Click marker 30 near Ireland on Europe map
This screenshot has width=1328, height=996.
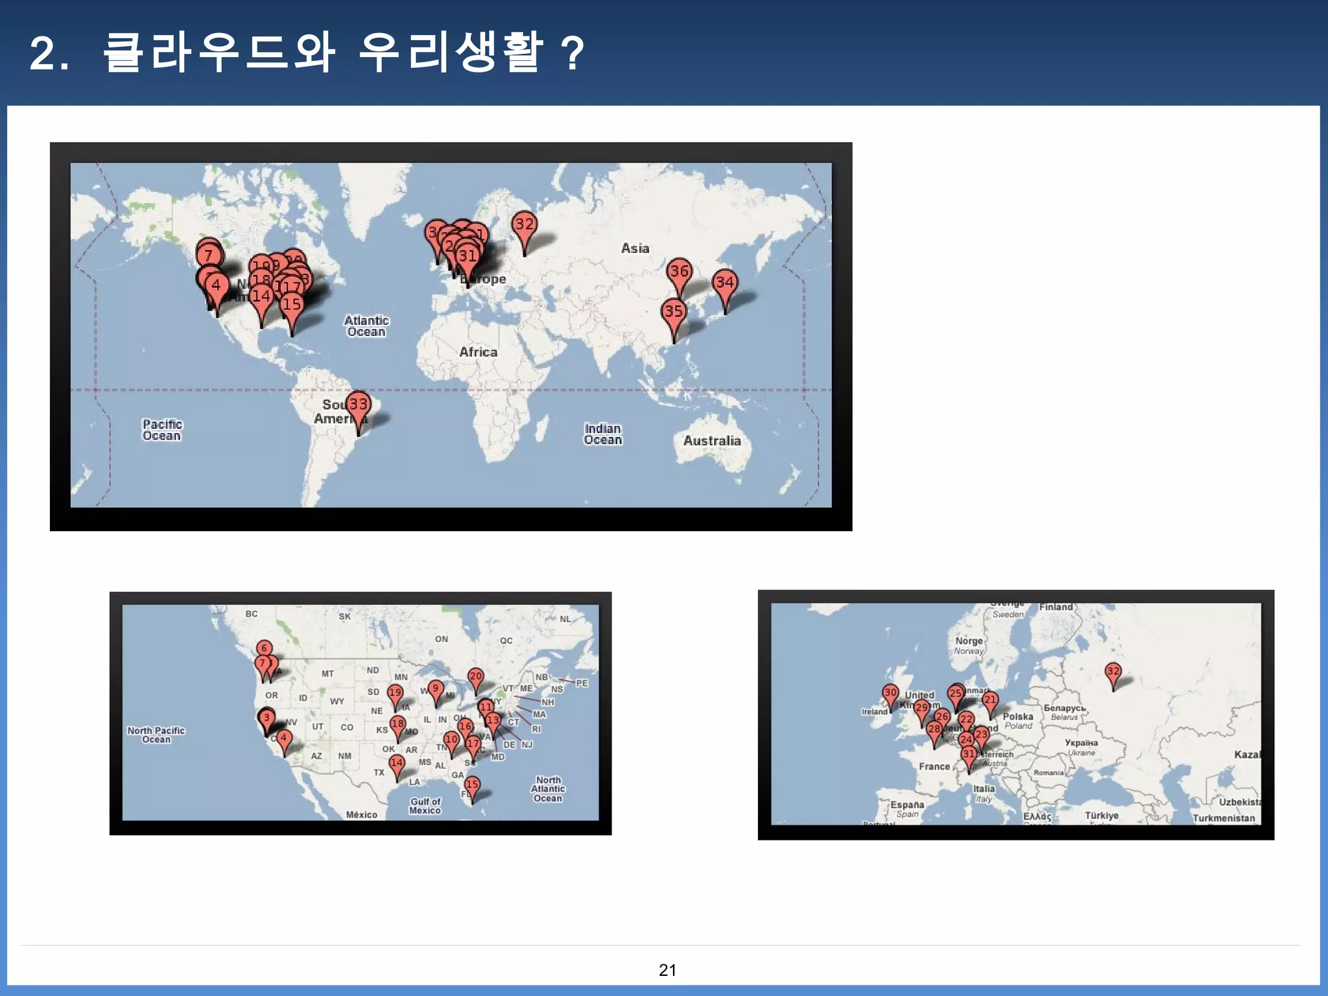pos(890,693)
